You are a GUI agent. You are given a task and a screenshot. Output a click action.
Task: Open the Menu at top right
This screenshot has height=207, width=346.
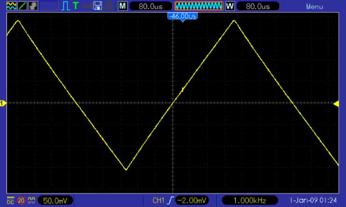click(x=315, y=7)
